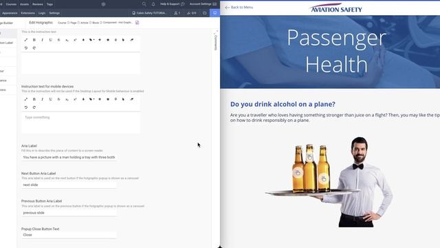Open the search icon in top bar
This screenshot has width=440, height=248.
(x=144, y=4)
